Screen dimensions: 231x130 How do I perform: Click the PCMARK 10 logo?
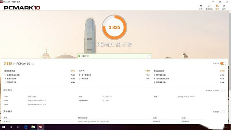tap(22, 8)
